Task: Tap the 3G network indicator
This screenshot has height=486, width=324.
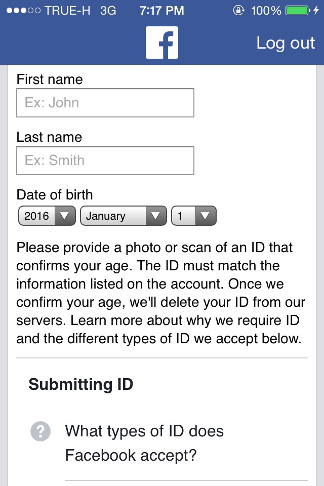Action: click(108, 11)
